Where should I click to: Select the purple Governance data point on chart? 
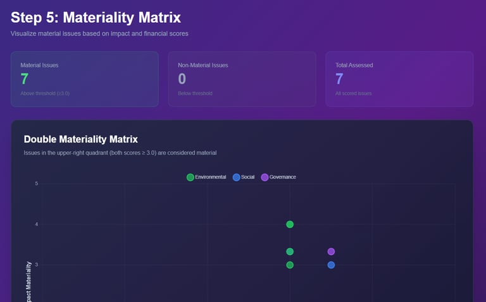tap(331, 251)
